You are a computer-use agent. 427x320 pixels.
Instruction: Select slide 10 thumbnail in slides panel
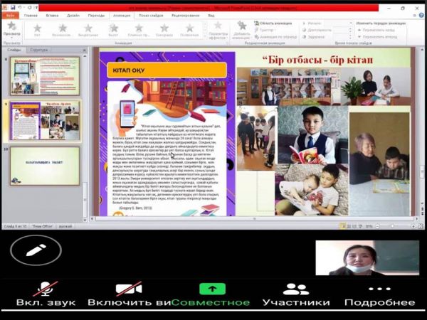click(44, 166)
